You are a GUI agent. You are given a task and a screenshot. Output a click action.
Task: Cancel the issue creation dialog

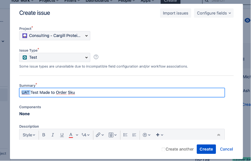226,149
